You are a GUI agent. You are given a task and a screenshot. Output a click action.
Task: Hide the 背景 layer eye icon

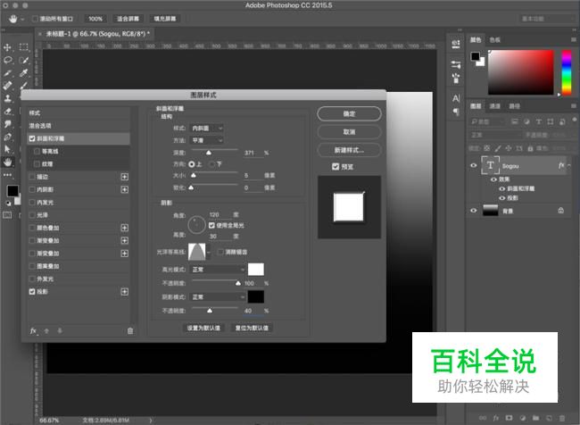(x=474, y=211)
